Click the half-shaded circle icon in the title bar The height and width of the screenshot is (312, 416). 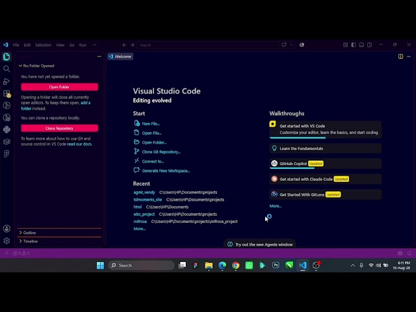[302, 45]
